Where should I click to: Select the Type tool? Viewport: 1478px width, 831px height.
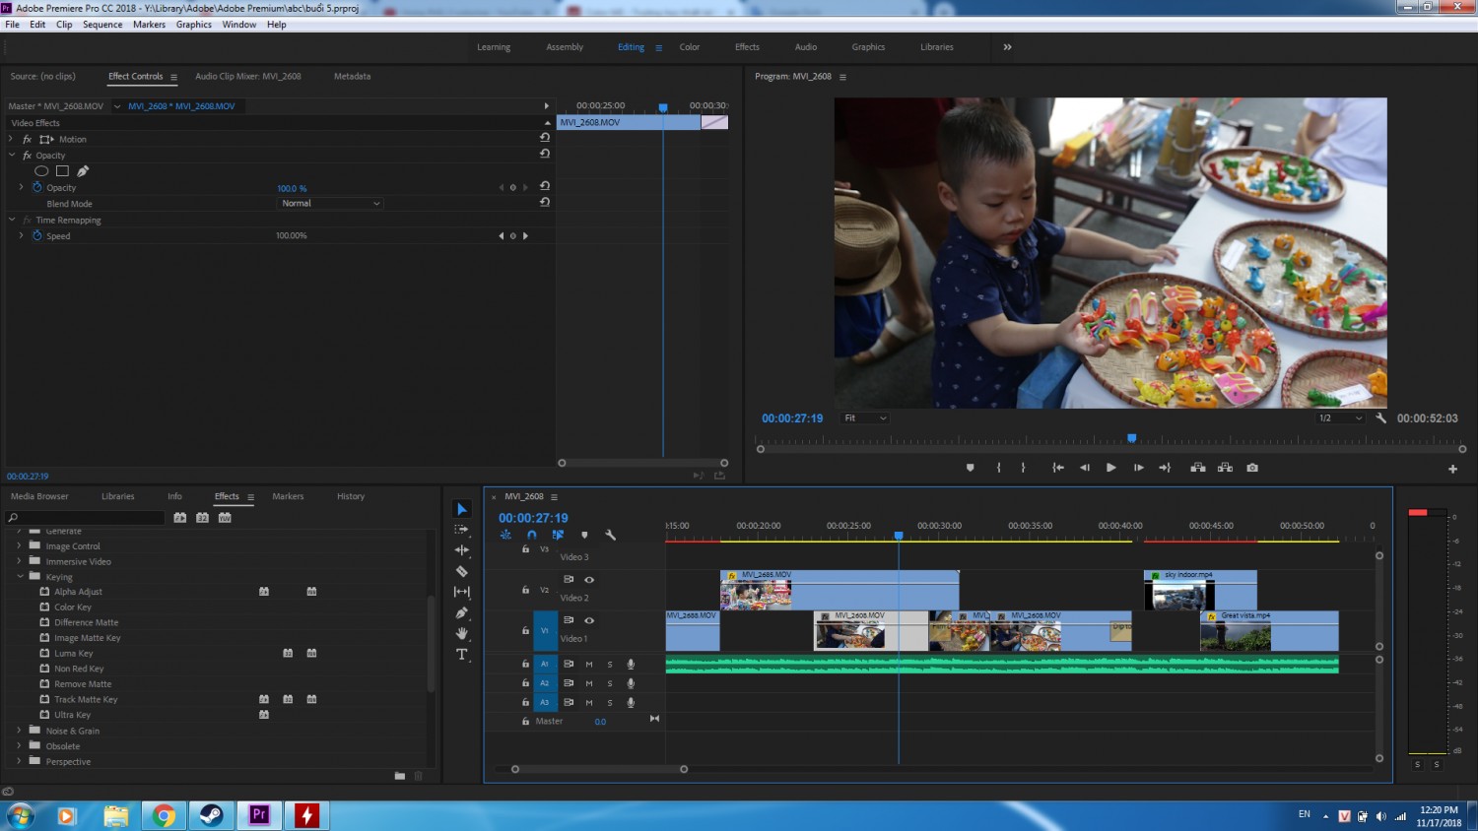point(461,655)
